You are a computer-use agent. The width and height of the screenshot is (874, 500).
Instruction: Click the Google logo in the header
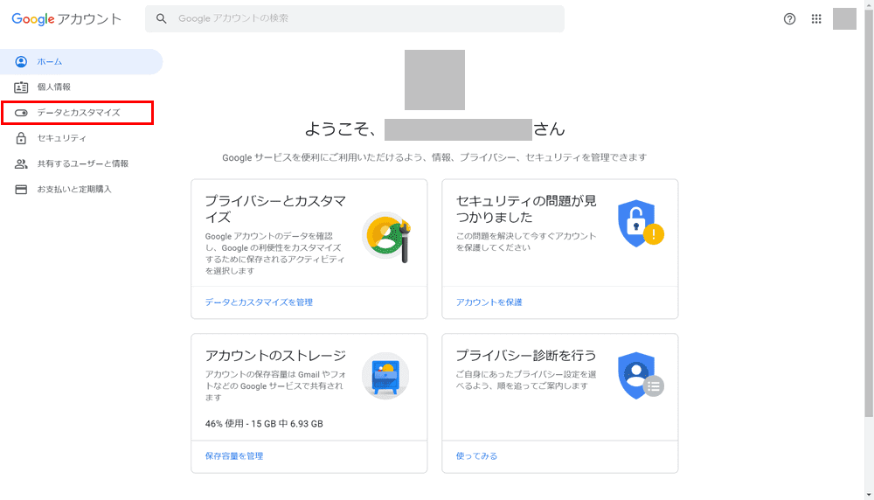click(x=33, y=19)
